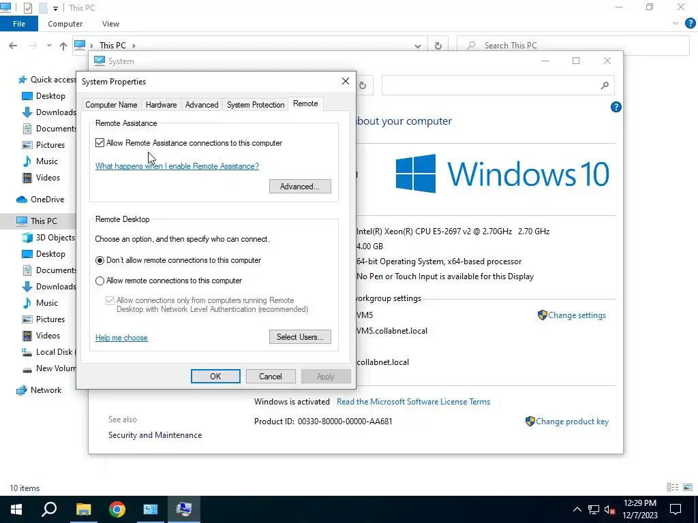698x523 pixels.
Task: Show hidden tray icons chevron
Action: pyautogui.click(x=577, y=509)
